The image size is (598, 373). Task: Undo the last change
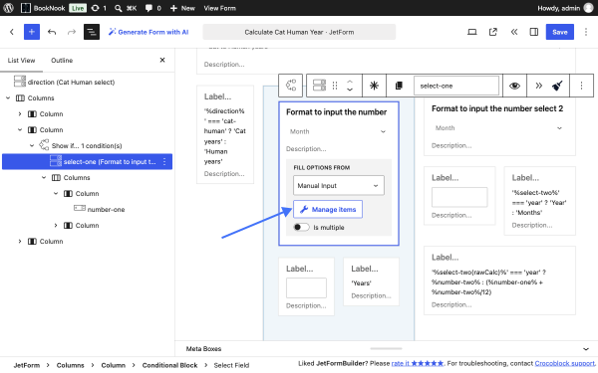[x=52, y=32]
